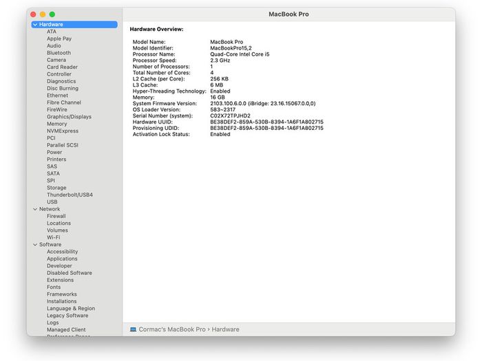
Task: Click the Hardware Overview heading
Action: [156, 29]
